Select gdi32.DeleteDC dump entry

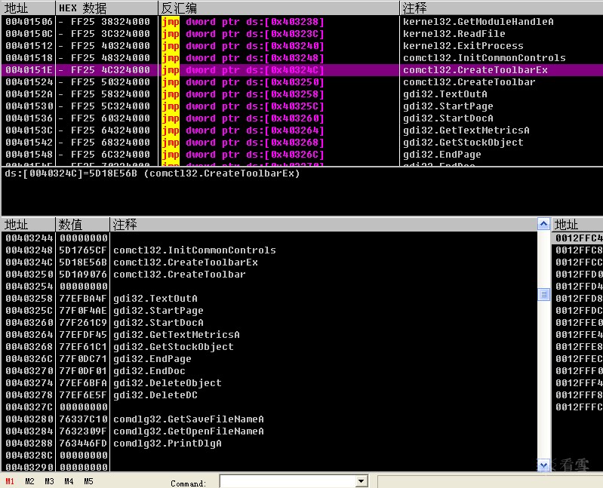point(155,395)
